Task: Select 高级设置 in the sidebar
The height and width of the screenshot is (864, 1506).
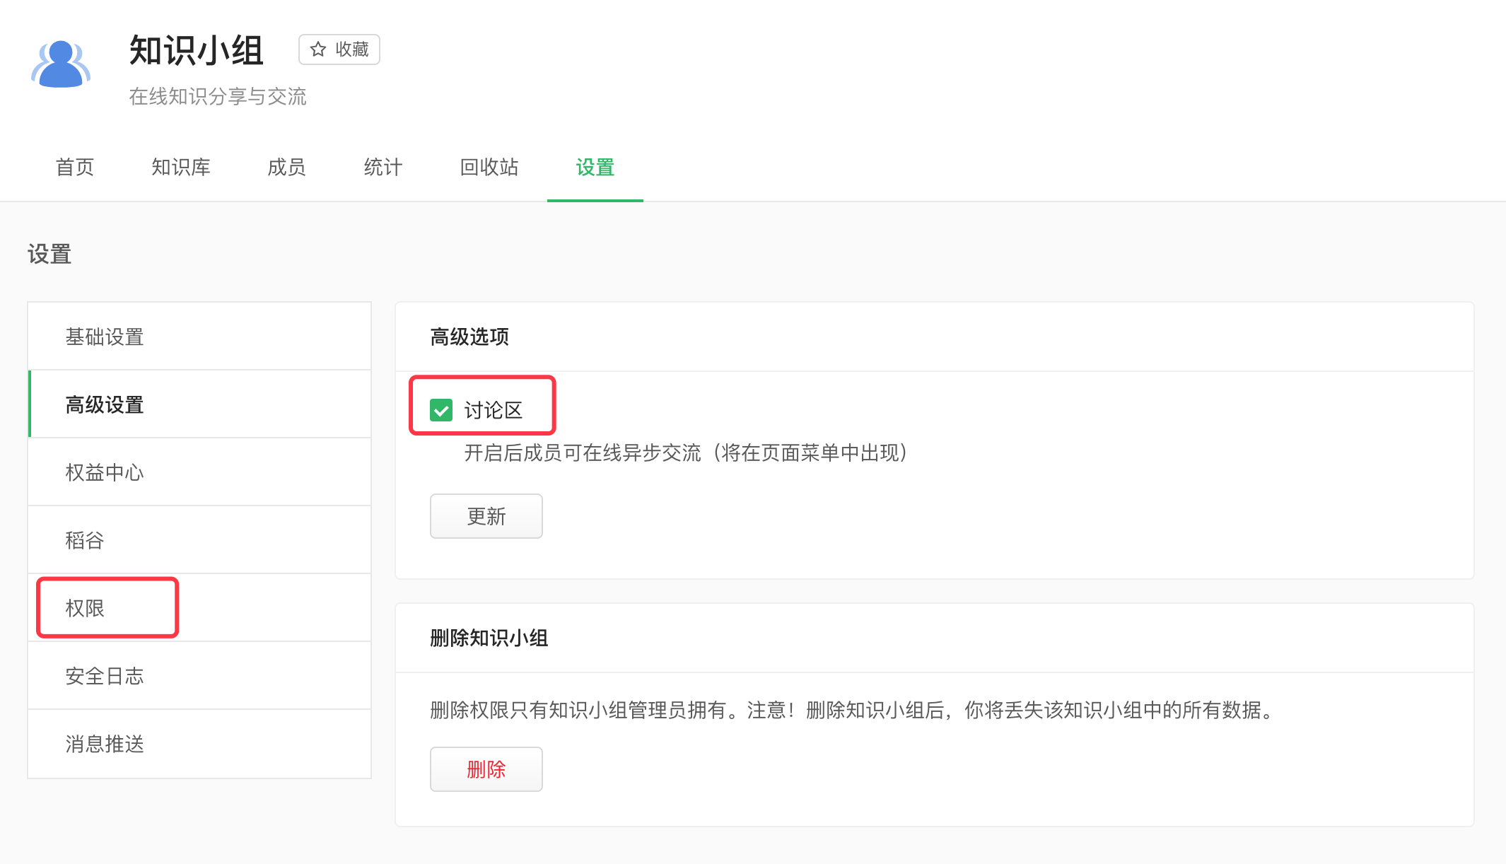Action: 105,404
